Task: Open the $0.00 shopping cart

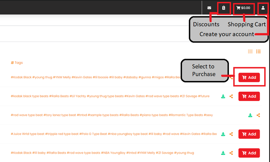Action: pos(243,8)
